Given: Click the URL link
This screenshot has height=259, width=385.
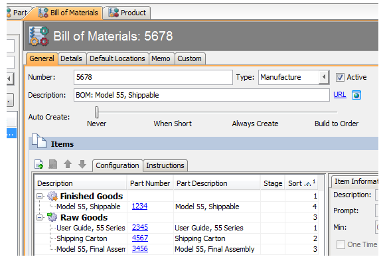Looking at the screenshot, I should [340, 94].
